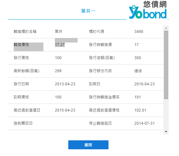Image resolution: width=179 pixels, height=156 pixels.
Task: Click the 最新餘額(百萬) value 299
Action: (x=58, y=71)
